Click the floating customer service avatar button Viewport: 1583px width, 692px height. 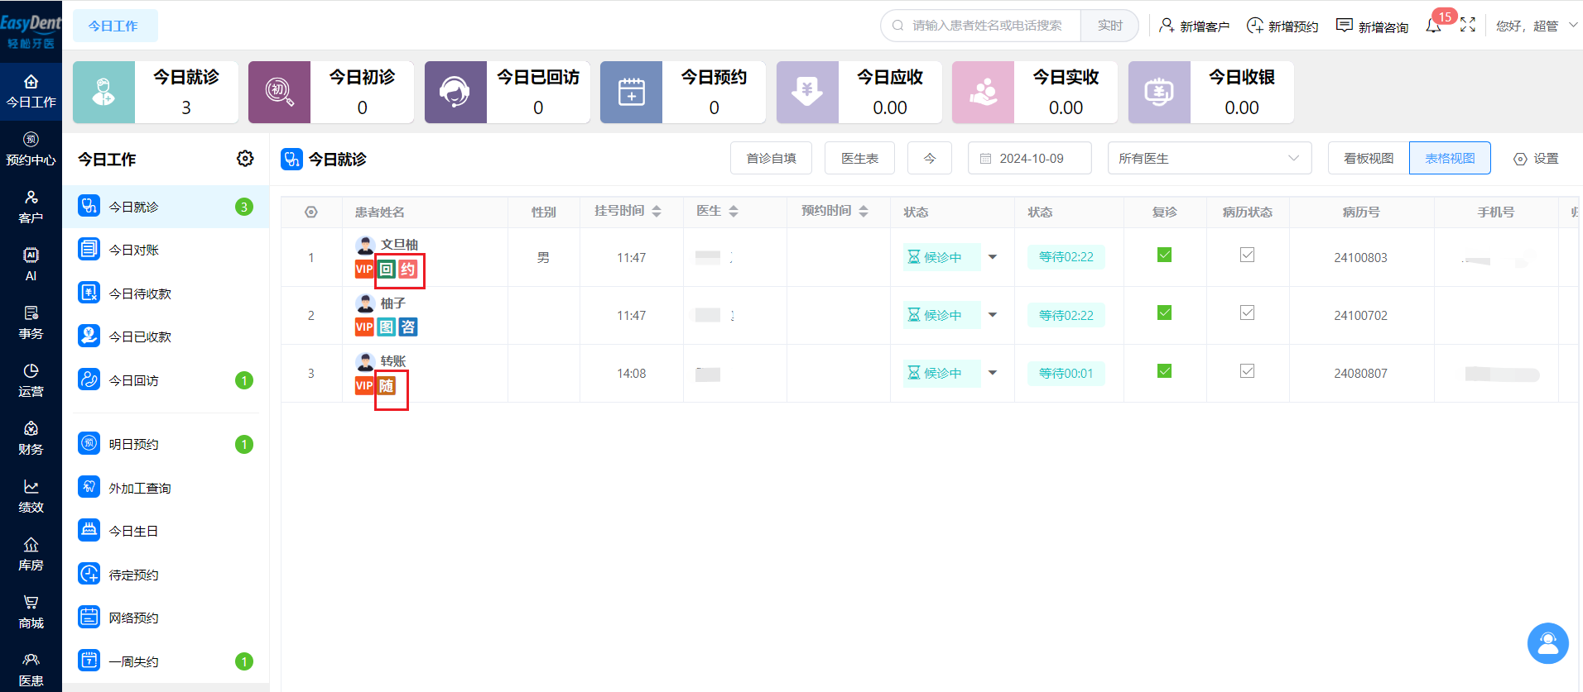click(1547, 643)
